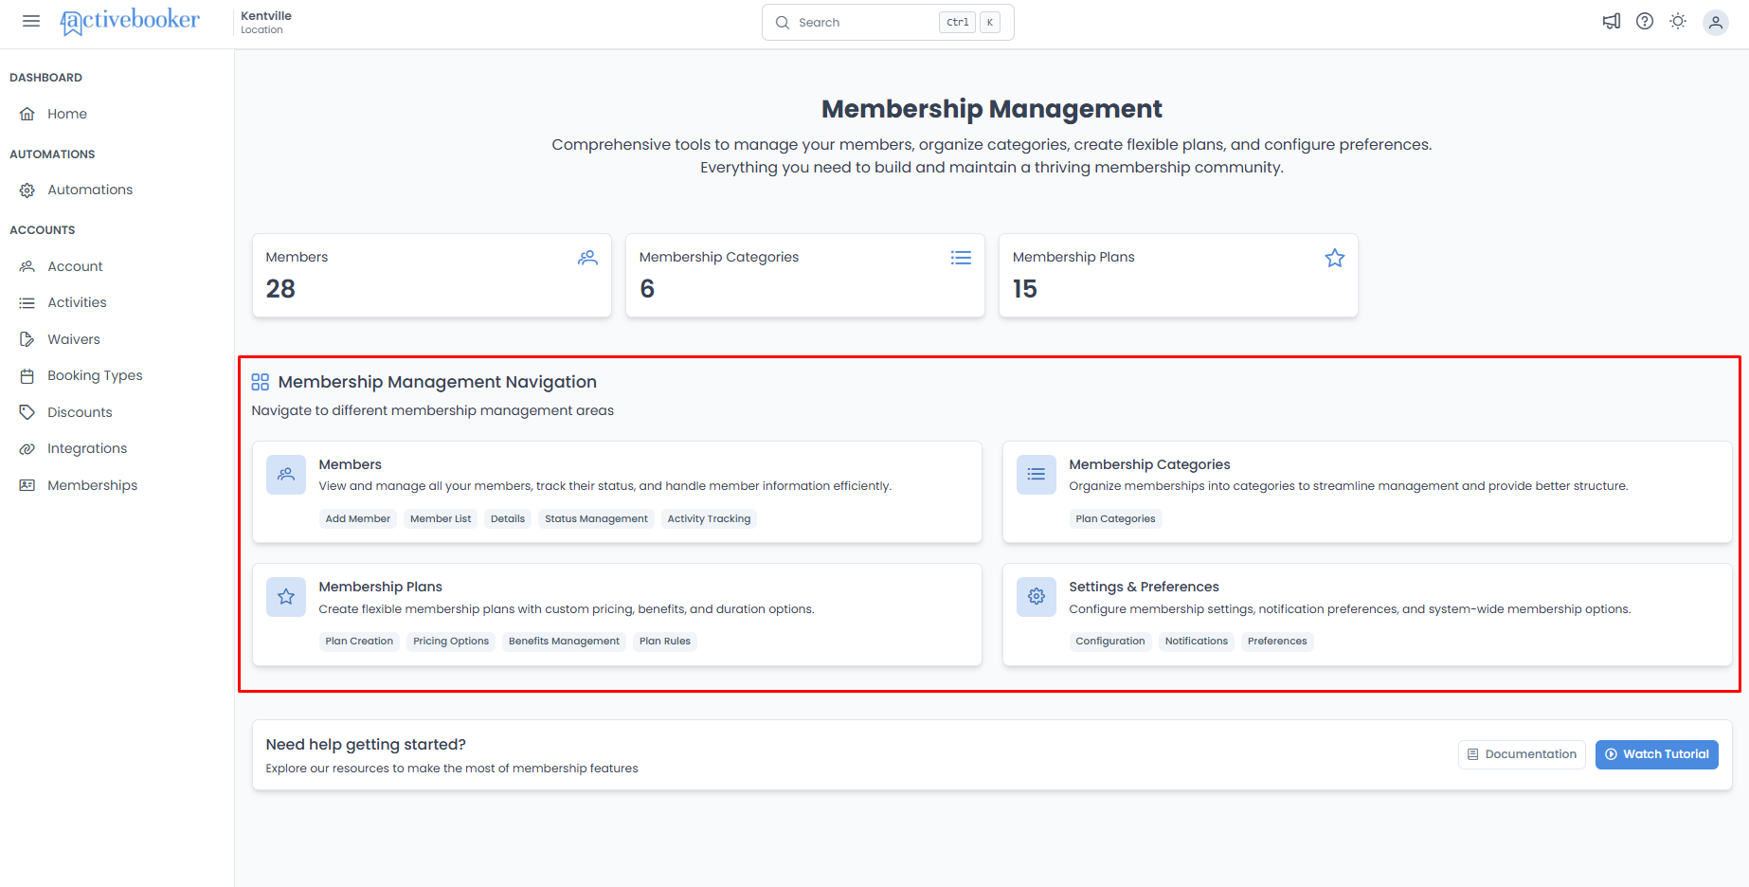The image size is (1749, 887).
Task: Click the Plan Rules tag
Action: (x=665, y=642)
